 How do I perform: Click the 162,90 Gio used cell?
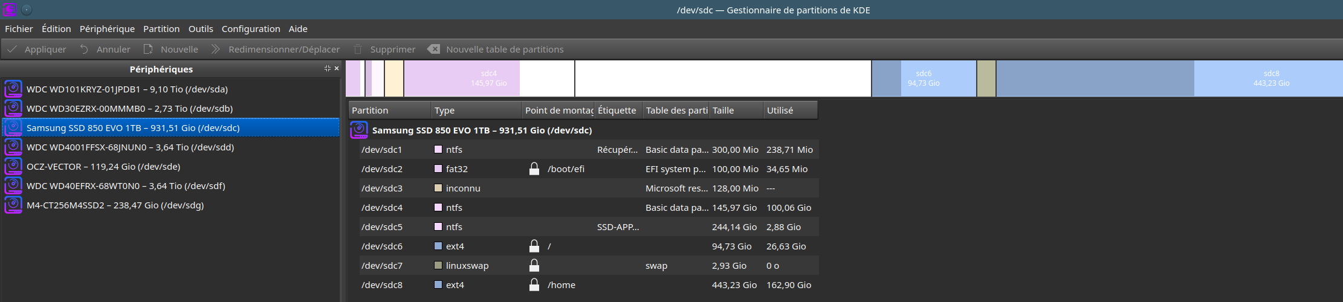(789, 284)
